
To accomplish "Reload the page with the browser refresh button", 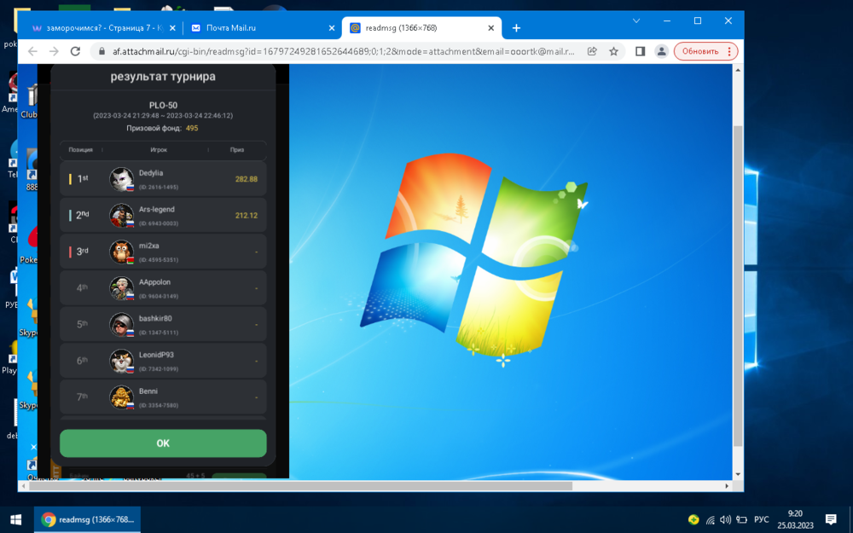I will (75, 51).
